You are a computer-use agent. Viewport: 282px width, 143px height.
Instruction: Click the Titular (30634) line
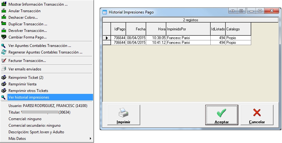coord(39,112)
